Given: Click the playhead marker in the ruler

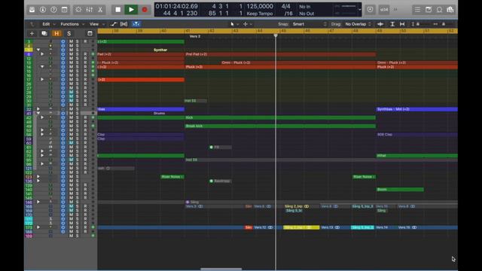Looking at the screenshot, I should pyautogui.click(x=276, y=35).
